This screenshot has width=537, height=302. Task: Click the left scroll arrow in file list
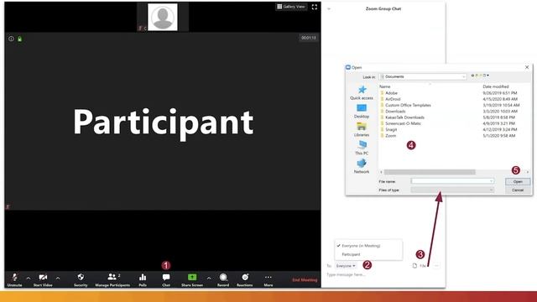(x=381, y=172)
